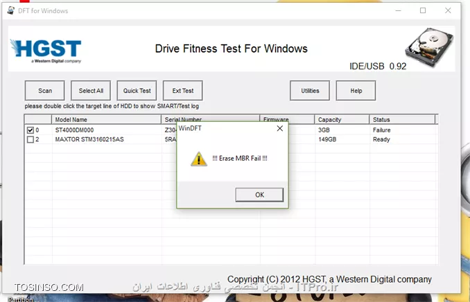The image size is (470, 302).
Task: Close the DFT for Windows window
Action: [x=448, y=10]
